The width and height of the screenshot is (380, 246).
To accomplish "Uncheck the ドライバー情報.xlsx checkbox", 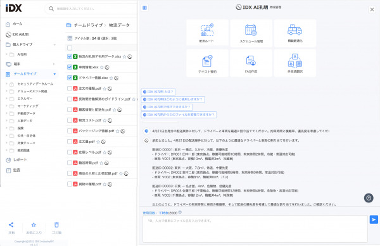I will coord(70,78).
